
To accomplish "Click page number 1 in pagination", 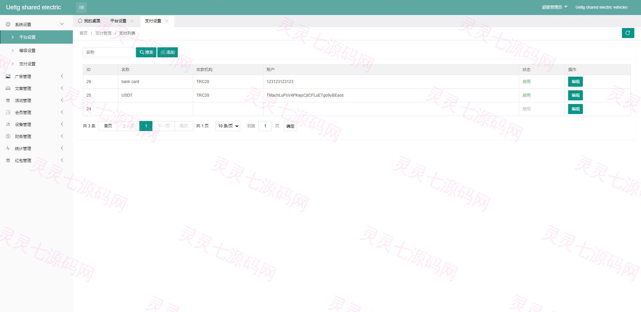I will 146,126.
